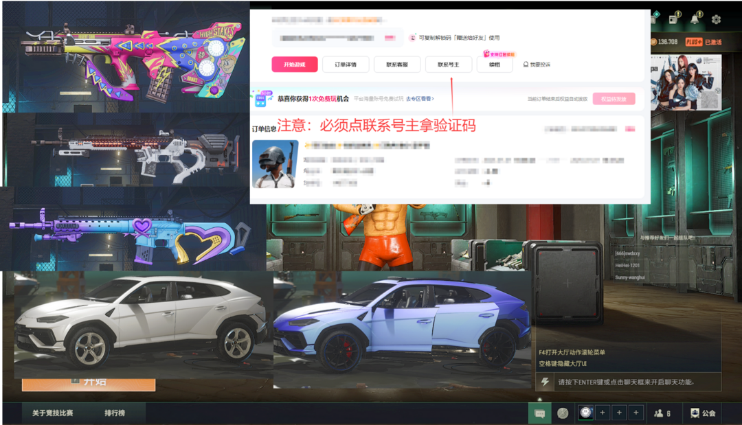Click the 空格键隐藏大厅UI hint
Screen dimensions: 742x425
point(563,363)
